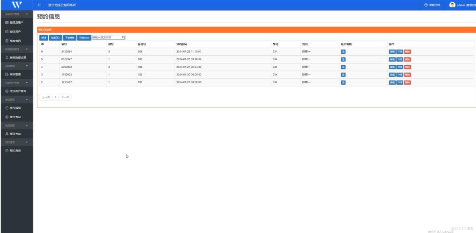Collapse the 系统用户管理 sidebar group
Image resolution: width=476 pixels, height=233 pixels.
point(16,14)
